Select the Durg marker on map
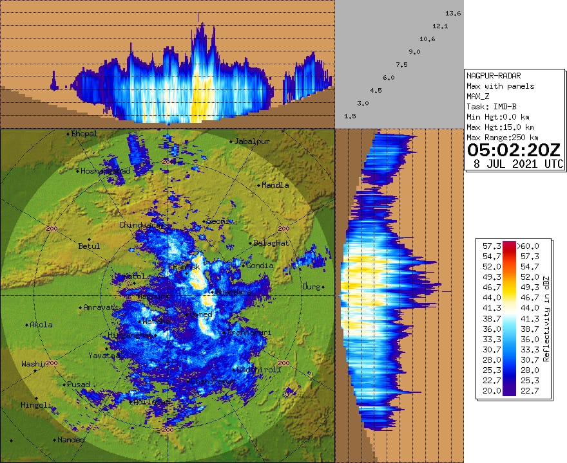The width and height of the screenshot is (567, 463). (x=323, y=287)
